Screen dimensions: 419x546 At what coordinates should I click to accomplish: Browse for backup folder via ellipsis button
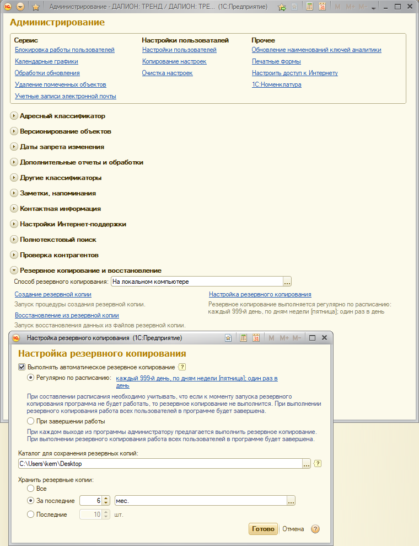[x=307, y=464]
